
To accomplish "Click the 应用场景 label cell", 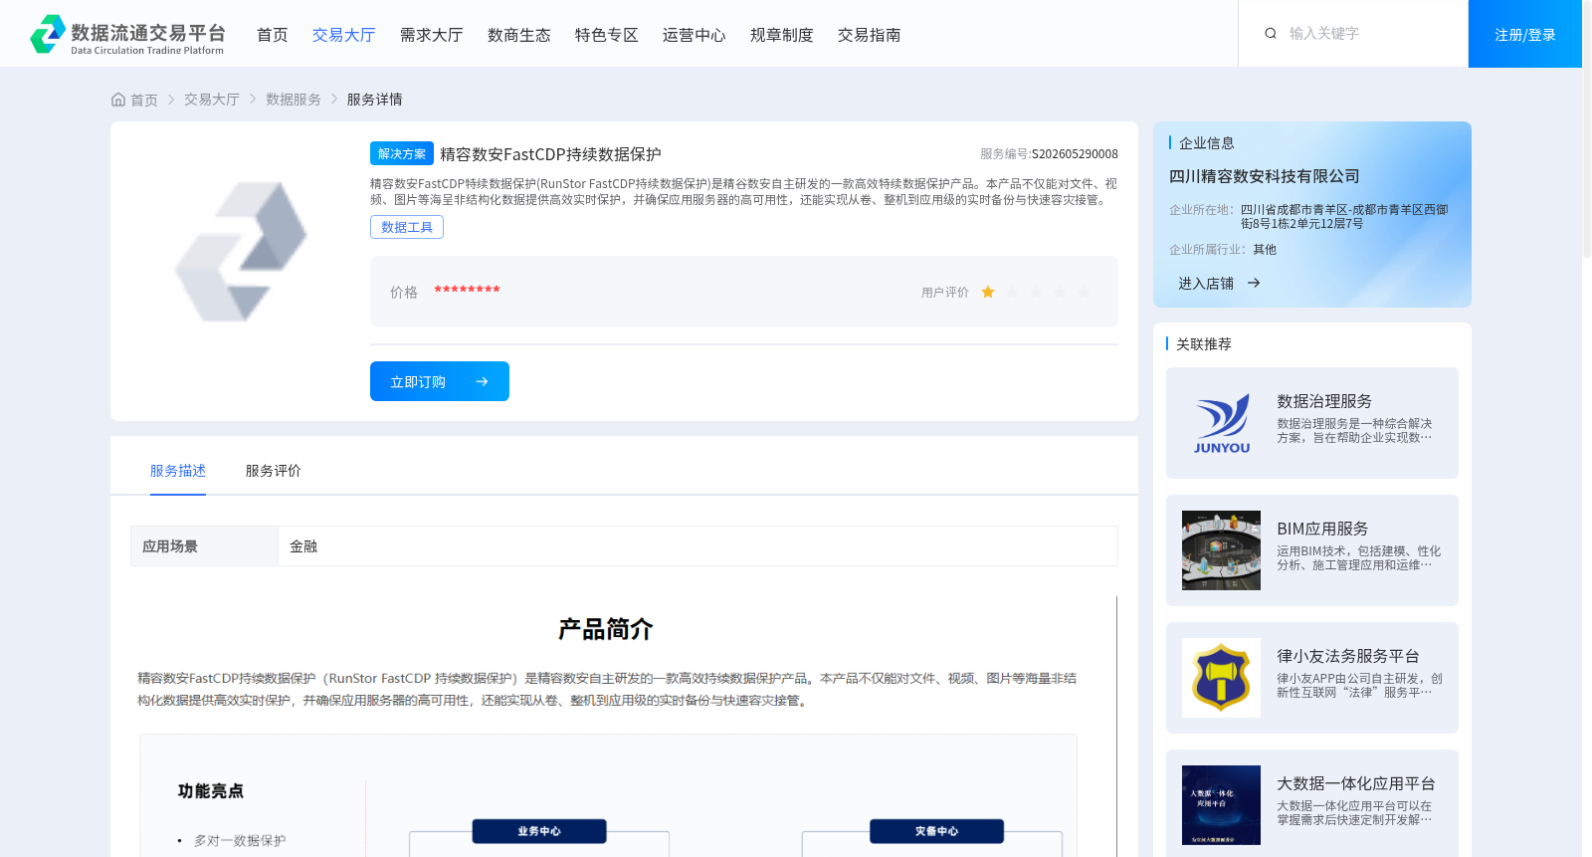I will click(x=204, y=545).
